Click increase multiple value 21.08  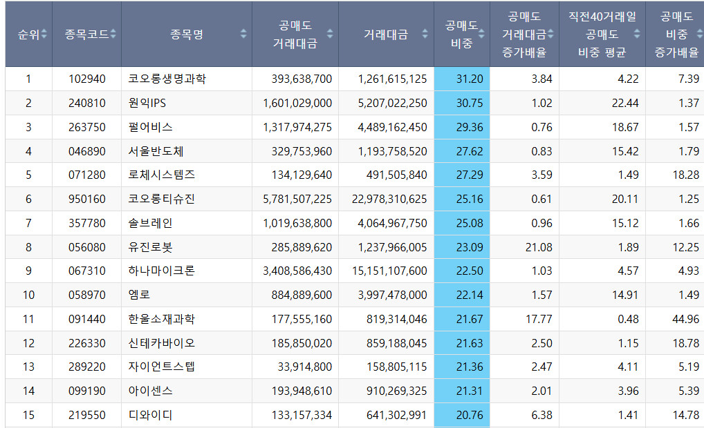point(539,247)
